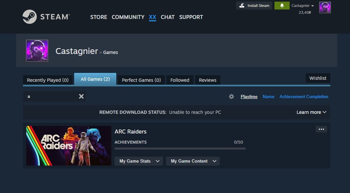Screen dimensions: 350x193
Task: Click the ARC Raiders game cover image
Action: [x=69, y=146]
